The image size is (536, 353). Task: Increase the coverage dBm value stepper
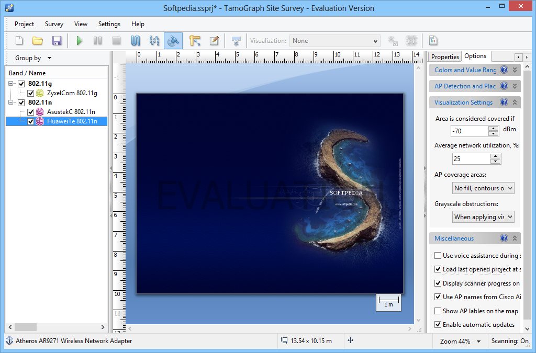[x=493, y=128]
